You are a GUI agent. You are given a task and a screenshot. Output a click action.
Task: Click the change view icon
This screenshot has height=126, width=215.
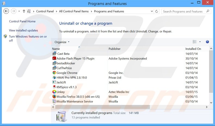click(194, 42)
